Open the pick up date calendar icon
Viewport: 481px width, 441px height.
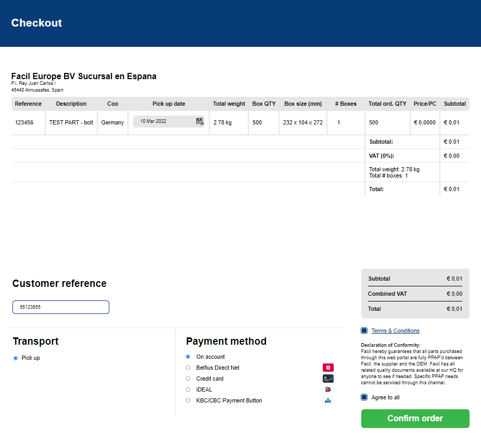coord(200,121)
